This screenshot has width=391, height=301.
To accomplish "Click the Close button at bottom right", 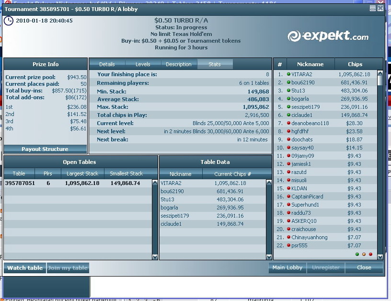I will [364, 268].
